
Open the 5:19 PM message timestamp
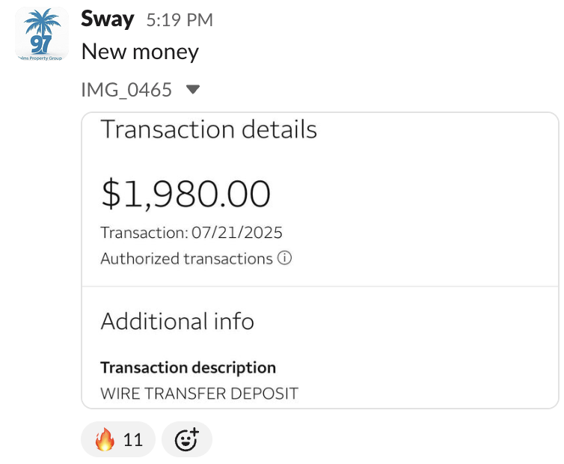coord(180,19)
